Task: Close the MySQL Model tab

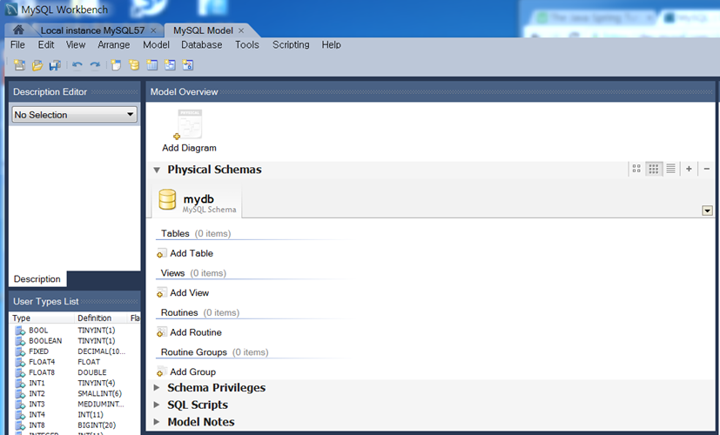Action: point(241,30)
